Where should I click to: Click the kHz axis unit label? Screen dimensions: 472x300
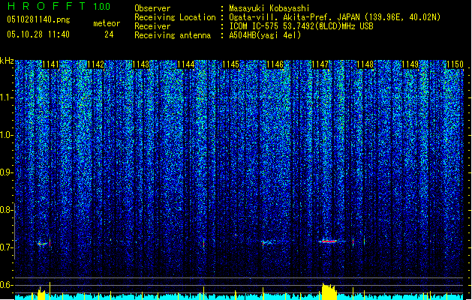pyautogui.click(x=7, y=61)
